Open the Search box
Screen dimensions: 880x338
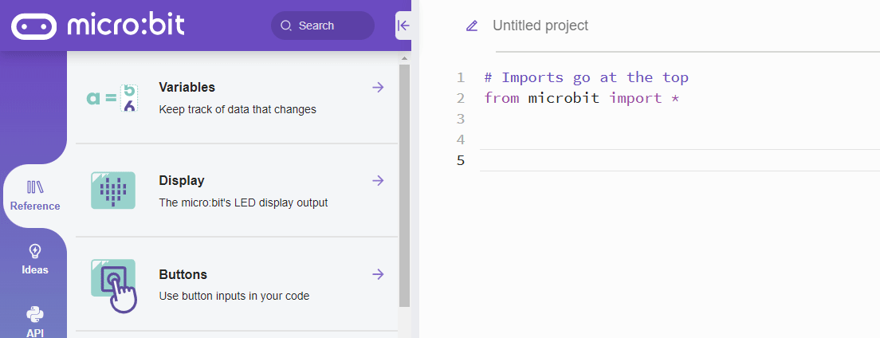click(323, 26)
